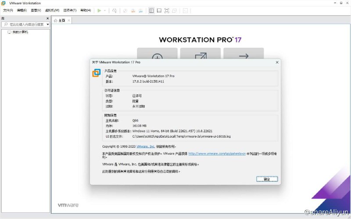Viewport: 351px width, 219px height.
Task: Click the library search input field
Action: pos(26,25)
